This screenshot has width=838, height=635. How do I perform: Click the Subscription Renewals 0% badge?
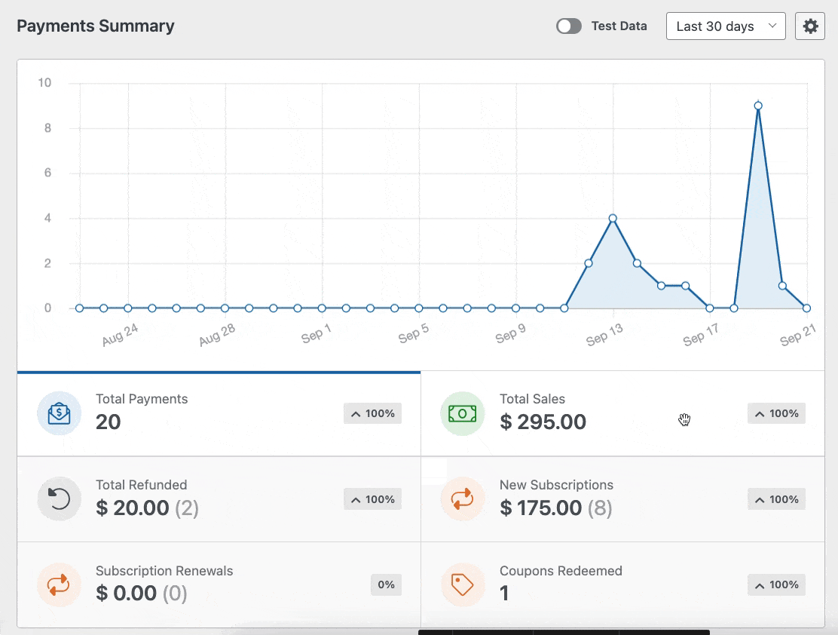tap(386, 584)
